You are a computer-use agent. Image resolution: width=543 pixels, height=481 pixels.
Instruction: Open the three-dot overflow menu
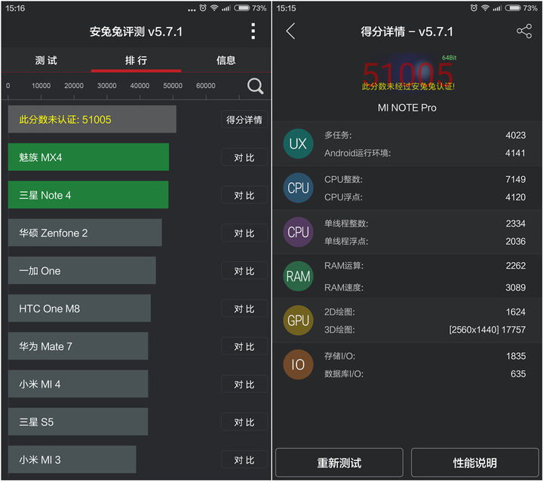(253, 32)
